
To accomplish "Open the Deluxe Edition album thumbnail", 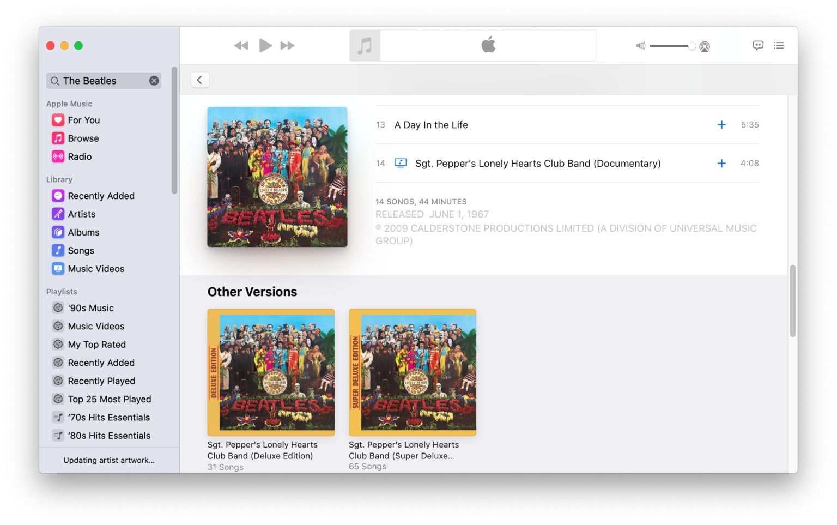I will [271, 372].
